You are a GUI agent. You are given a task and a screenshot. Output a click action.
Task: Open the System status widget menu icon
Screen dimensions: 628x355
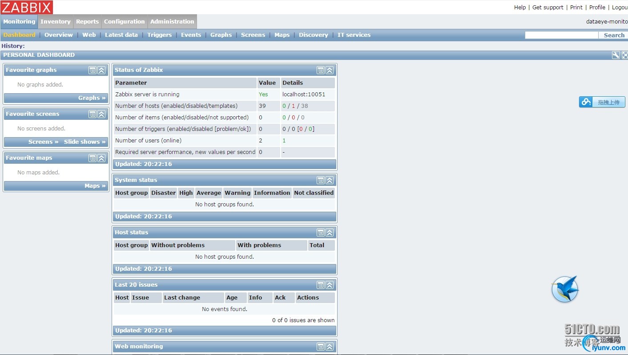(x=321, y=180)
